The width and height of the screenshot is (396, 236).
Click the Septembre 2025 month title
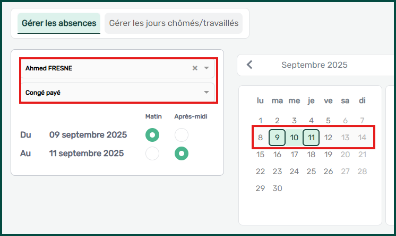coord(314,65)
